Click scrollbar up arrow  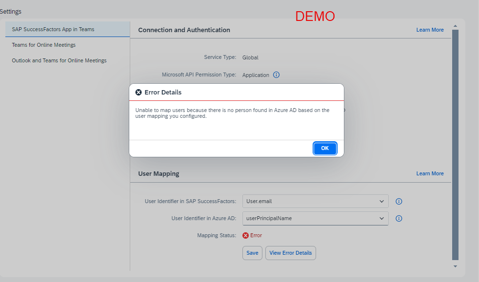(455, 26)
